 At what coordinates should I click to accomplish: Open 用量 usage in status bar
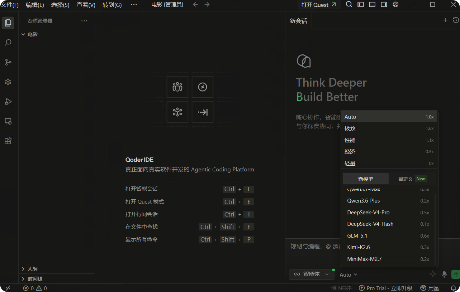(430, 288)
